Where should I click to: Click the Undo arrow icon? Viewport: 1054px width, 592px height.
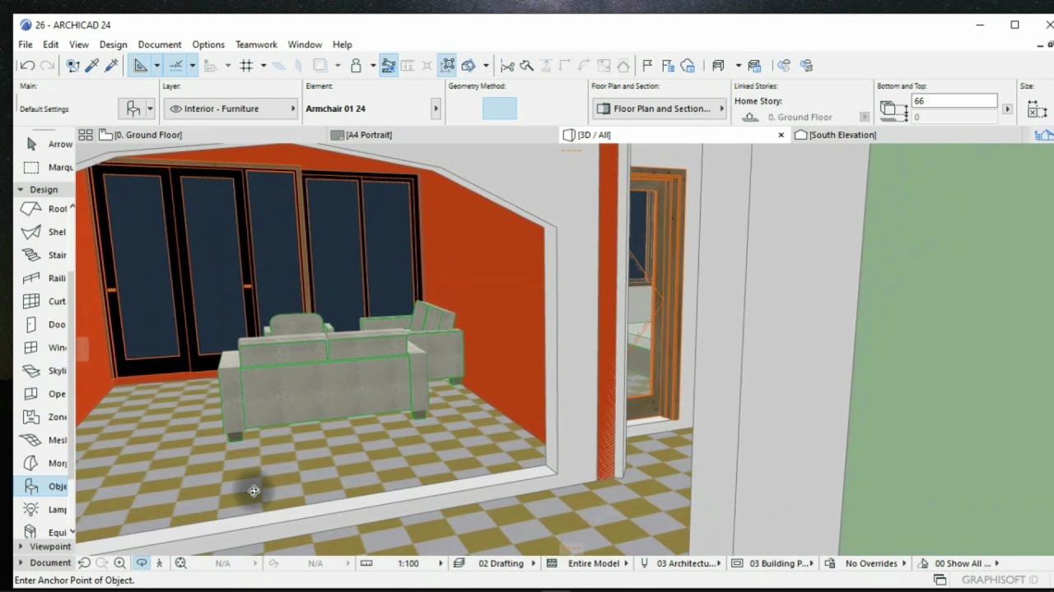[x=27, y=66]
